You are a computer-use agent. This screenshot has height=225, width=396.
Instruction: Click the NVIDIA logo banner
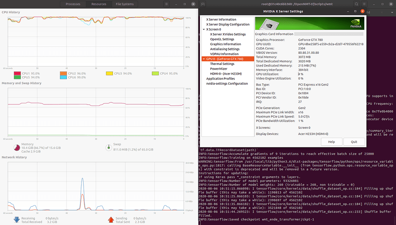pos(310,24)
